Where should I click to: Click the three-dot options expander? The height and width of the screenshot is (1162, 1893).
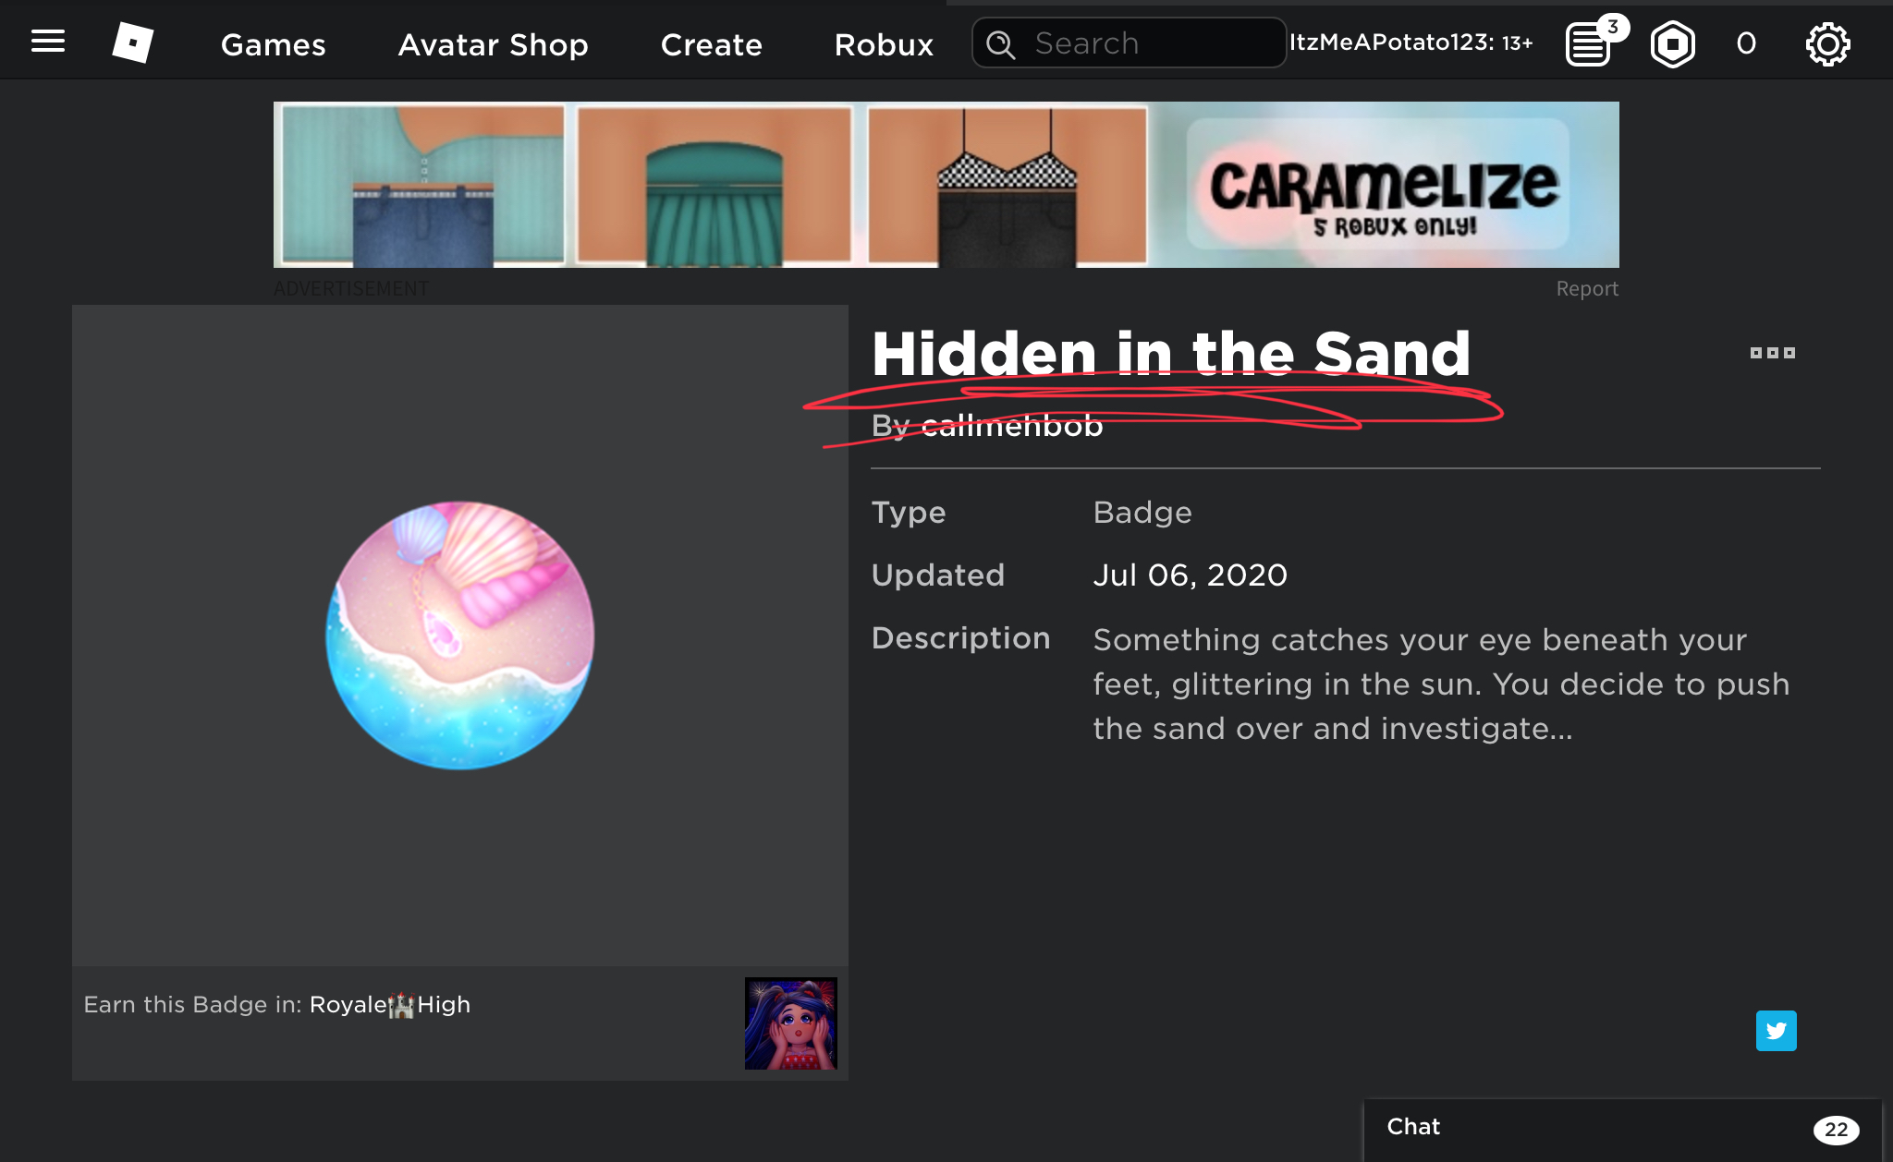click(x=1771, y=353)
